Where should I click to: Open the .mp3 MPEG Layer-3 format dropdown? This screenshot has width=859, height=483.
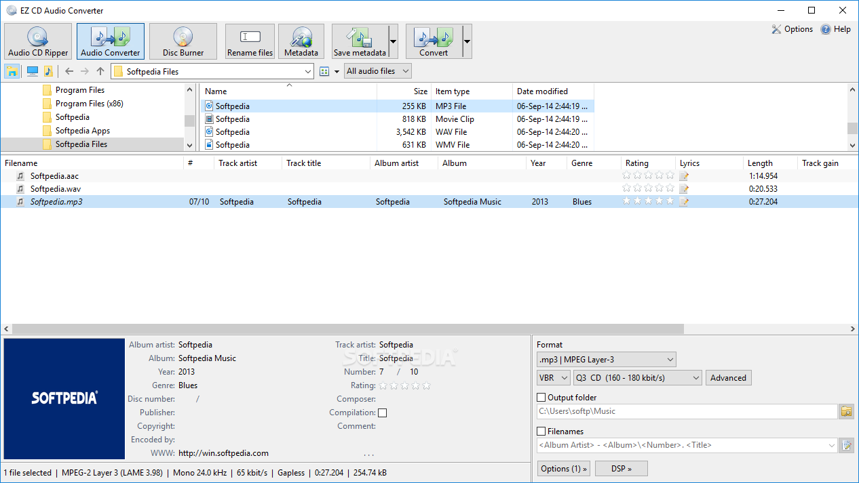607,360
